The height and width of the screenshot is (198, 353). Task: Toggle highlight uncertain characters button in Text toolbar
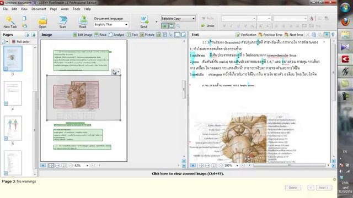click(x=327, y=35)
